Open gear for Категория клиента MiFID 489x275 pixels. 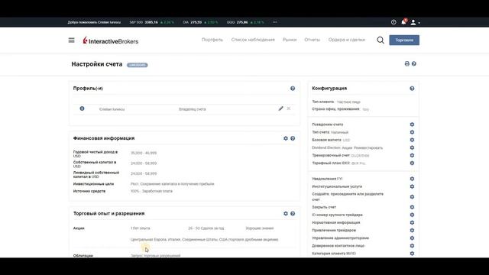(x=412, y=254)
